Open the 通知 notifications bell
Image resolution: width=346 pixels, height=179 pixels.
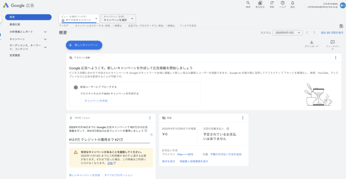293,3
